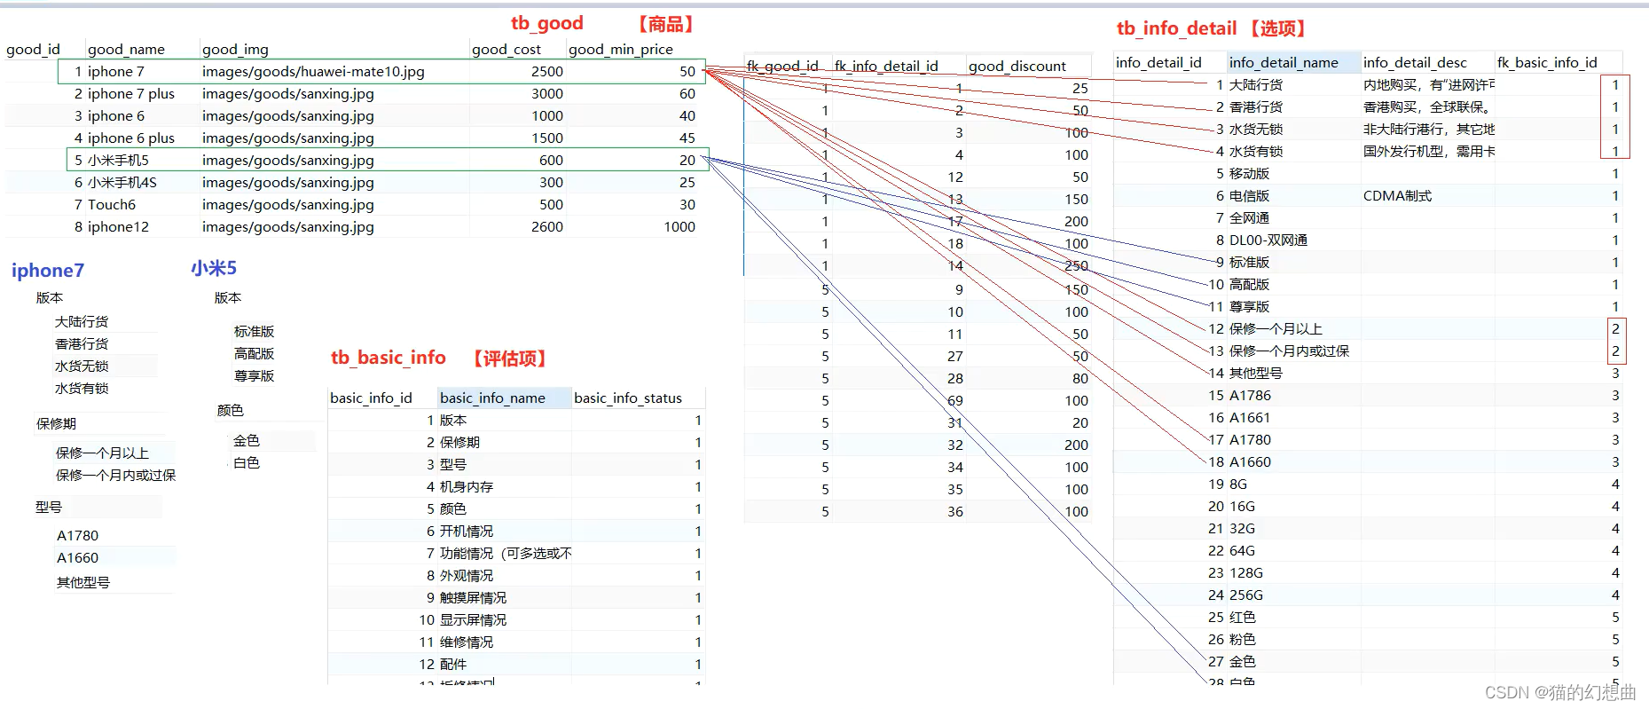
Task: Click the 'DL00-双网通' detail name cell
Action: 1268,240
